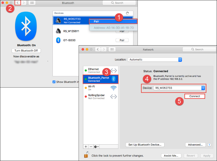Image resolution: width=217 pixels, height=161 pixels.
Task: Click the plus icon to add network service
Action: coord(86,146)
